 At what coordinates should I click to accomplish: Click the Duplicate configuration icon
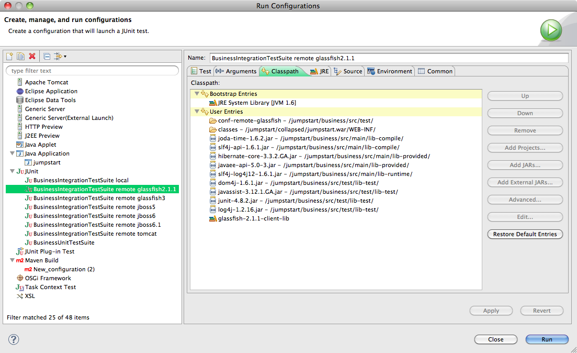tap(20, 57)
